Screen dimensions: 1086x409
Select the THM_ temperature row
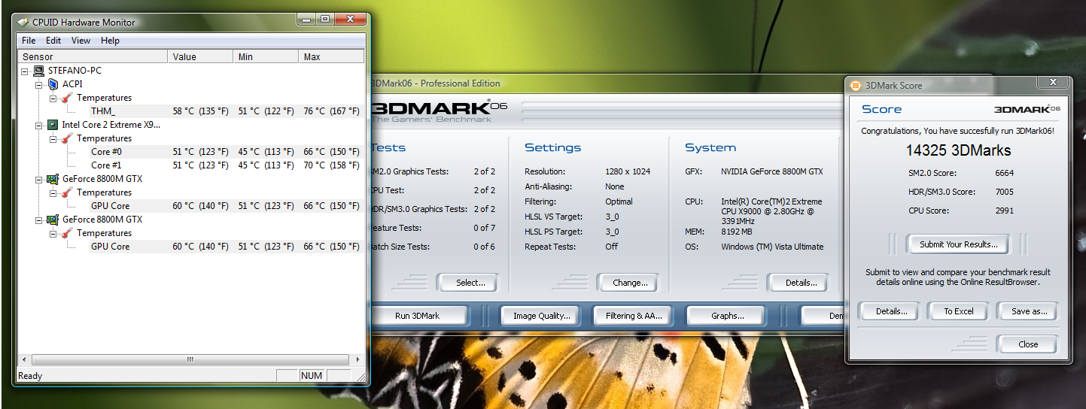pos(227,111)
